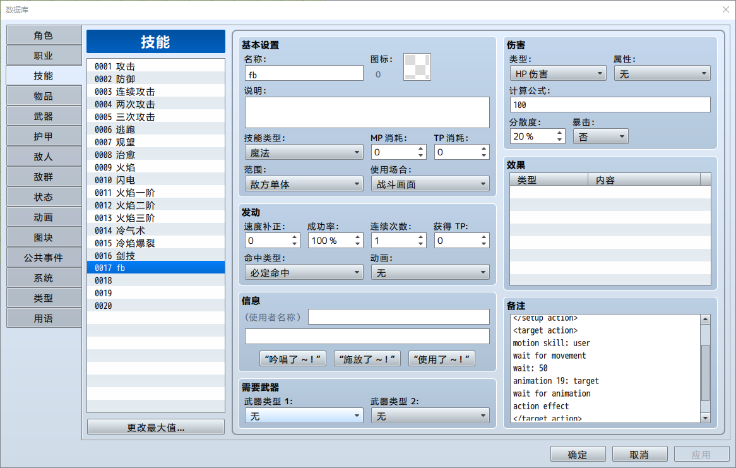Insert the "使用了～!" message template
736x468 pixels.
coord(442,359)
